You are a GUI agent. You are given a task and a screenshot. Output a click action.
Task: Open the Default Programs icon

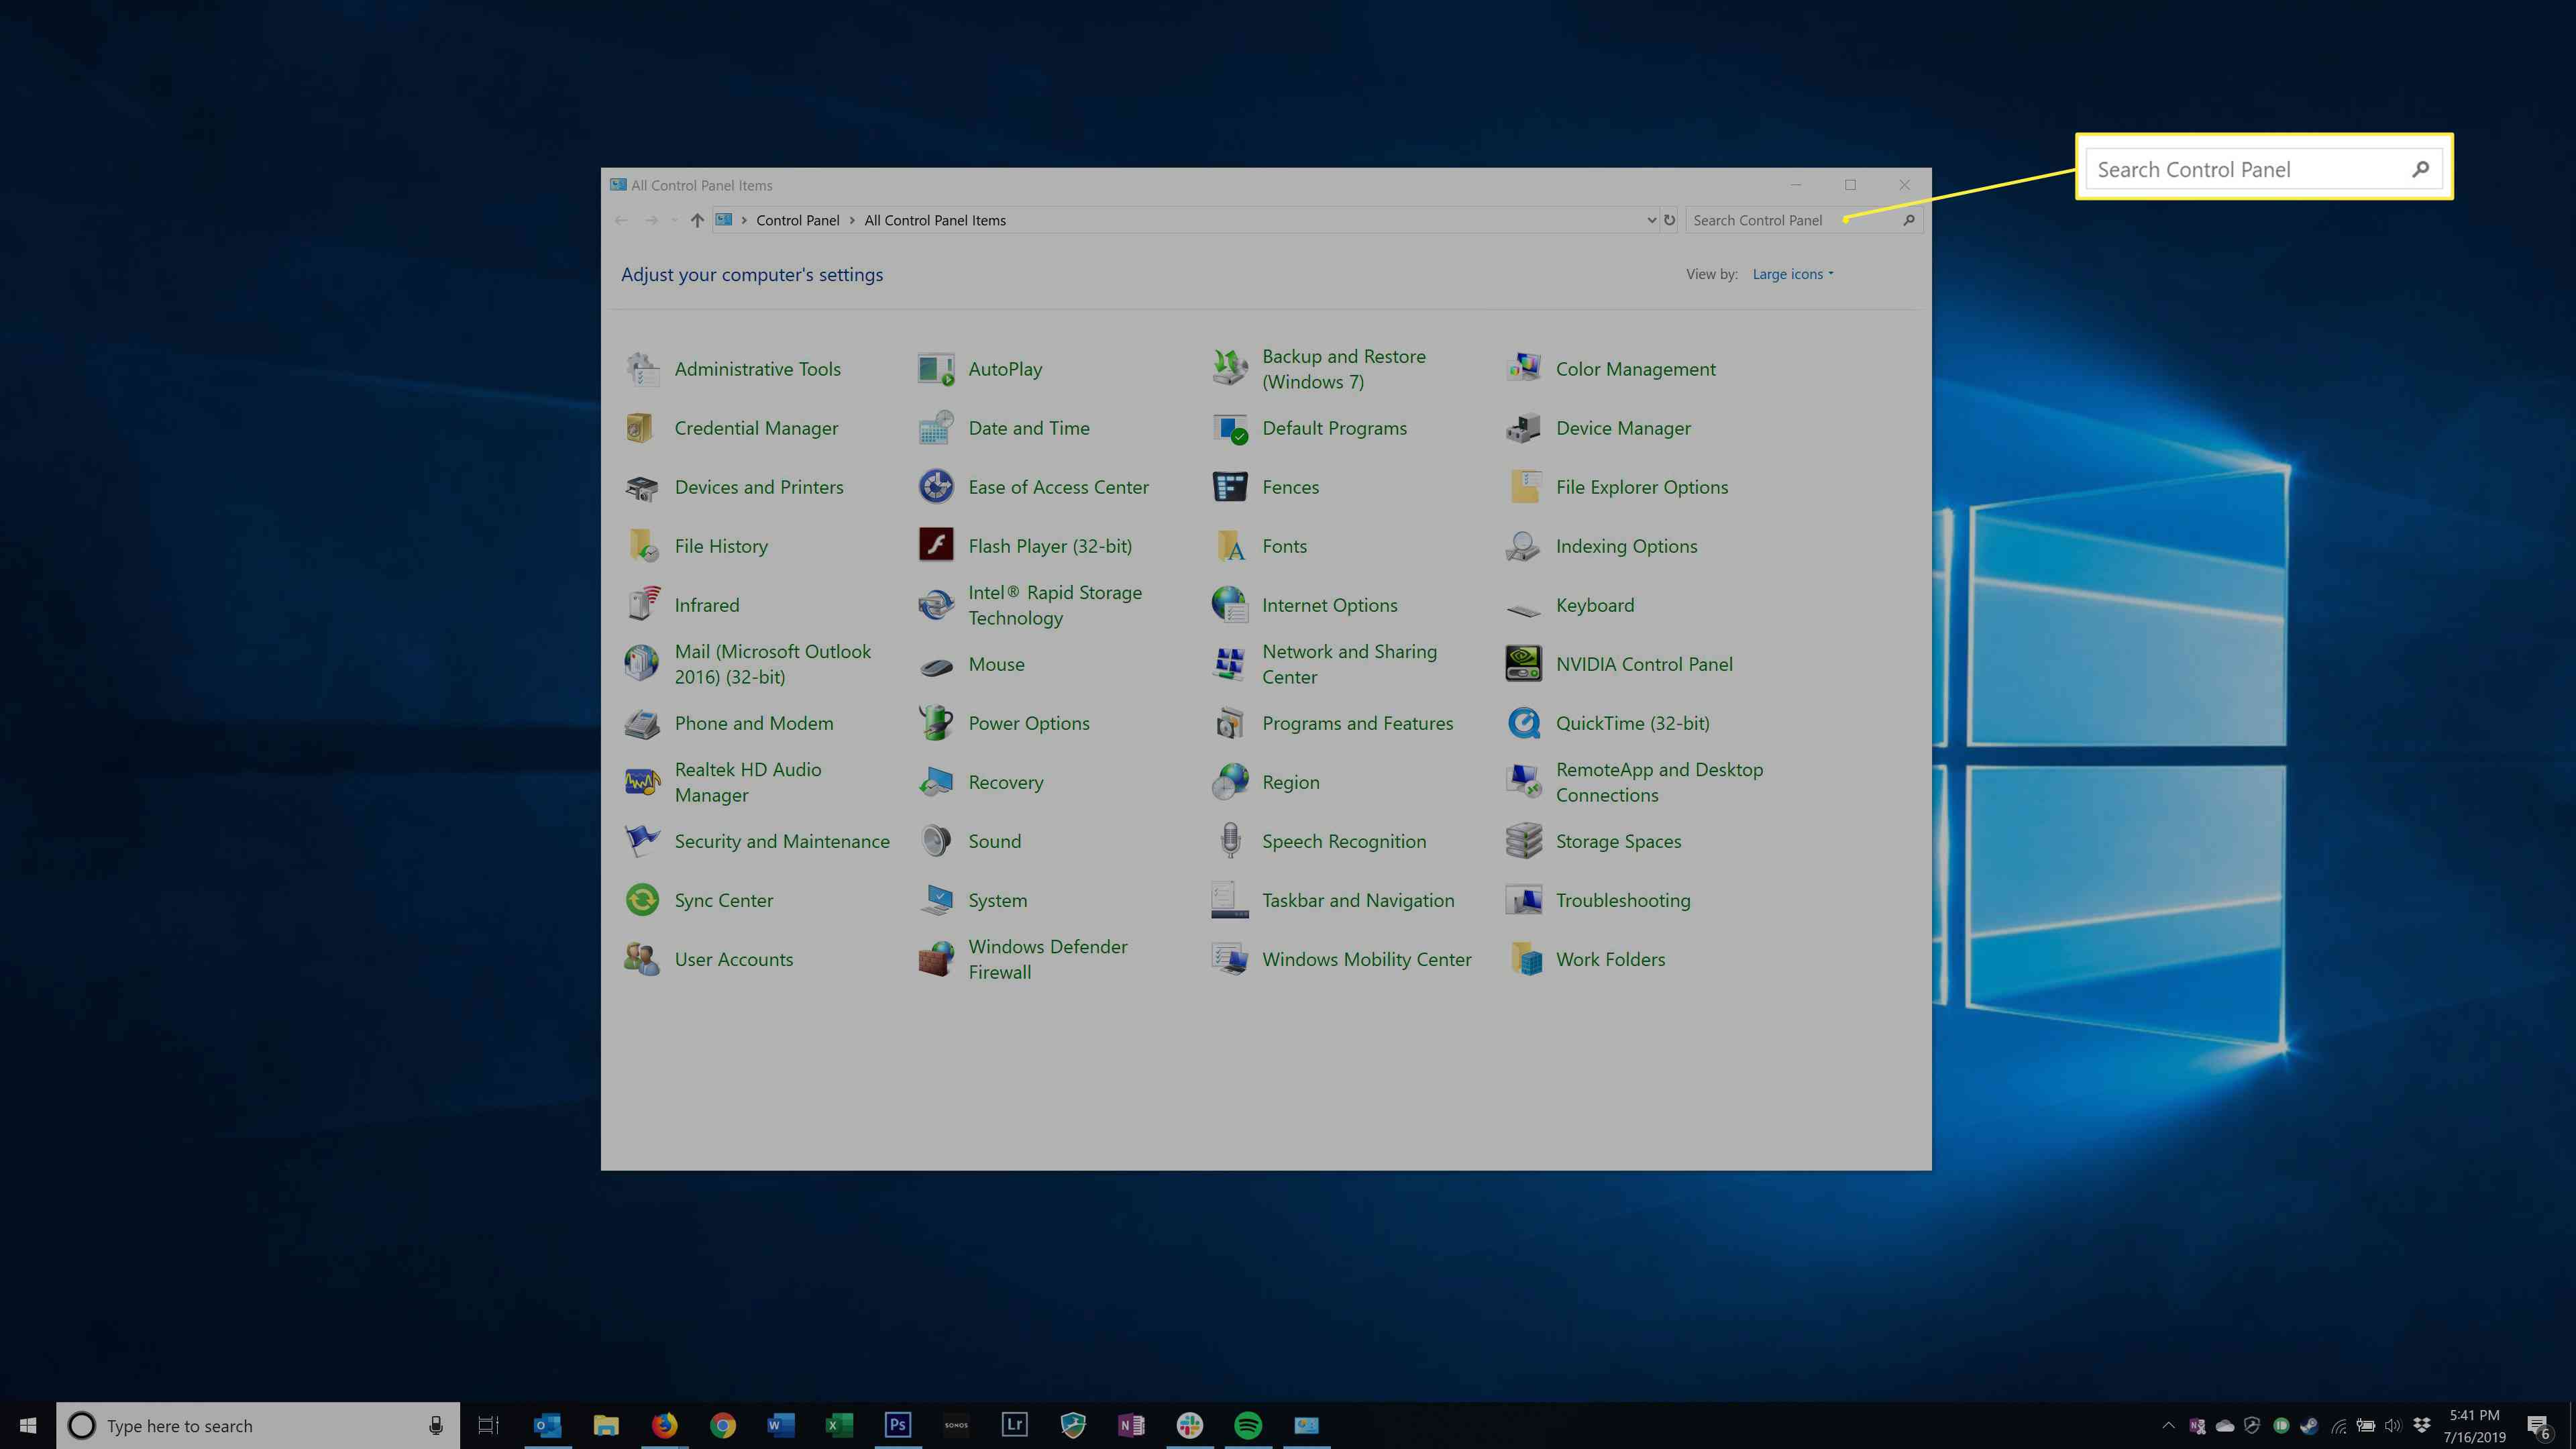[1230, 428]
